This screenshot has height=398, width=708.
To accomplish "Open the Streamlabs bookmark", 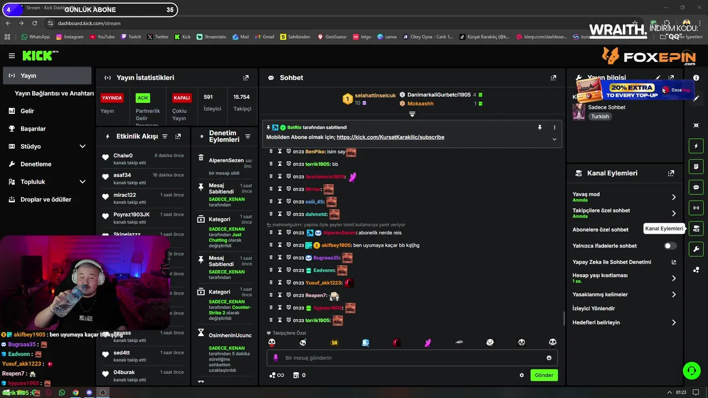I will (x=211, y=37).
